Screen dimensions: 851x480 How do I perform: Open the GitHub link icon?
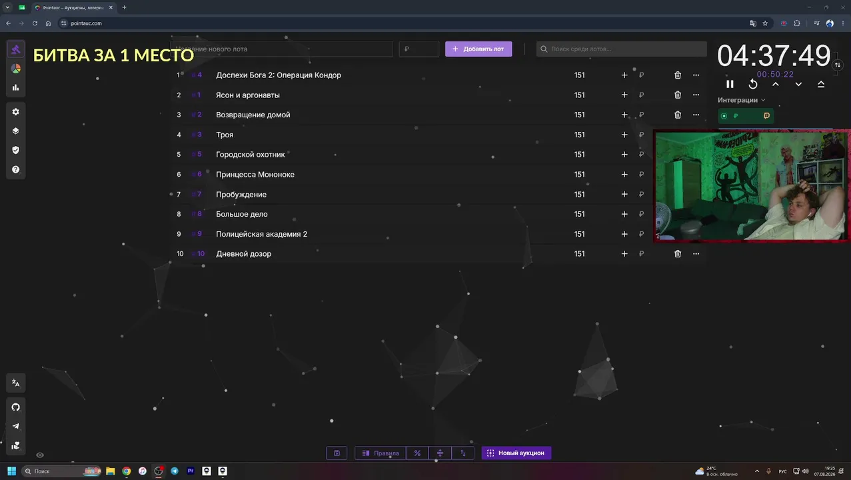click(15, 407)
